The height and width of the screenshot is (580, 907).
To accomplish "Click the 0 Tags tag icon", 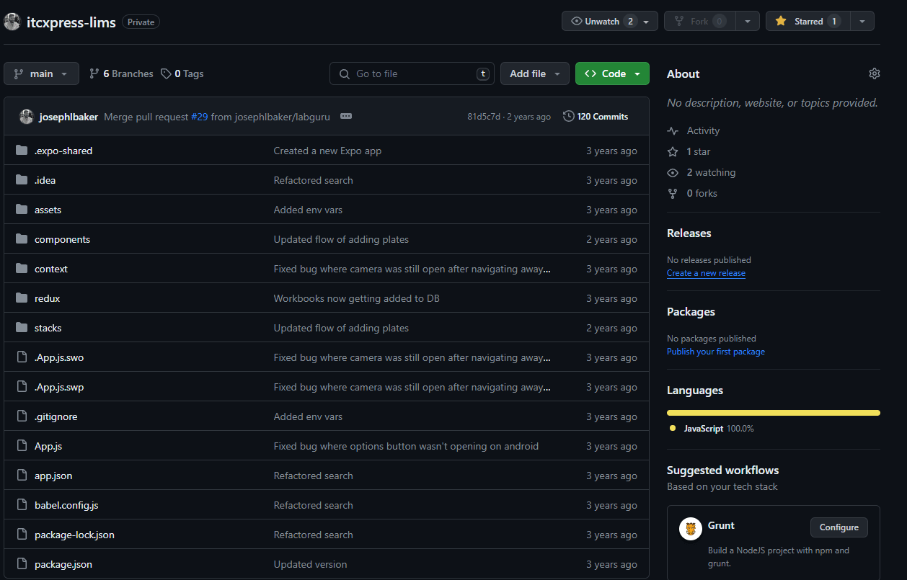I will click(166, 73).
